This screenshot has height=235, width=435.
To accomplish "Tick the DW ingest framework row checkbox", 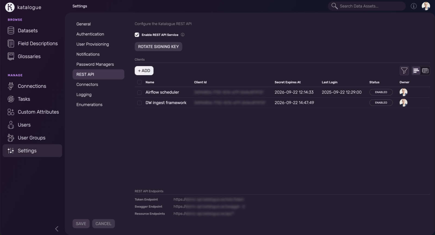I will pos(139,103).
